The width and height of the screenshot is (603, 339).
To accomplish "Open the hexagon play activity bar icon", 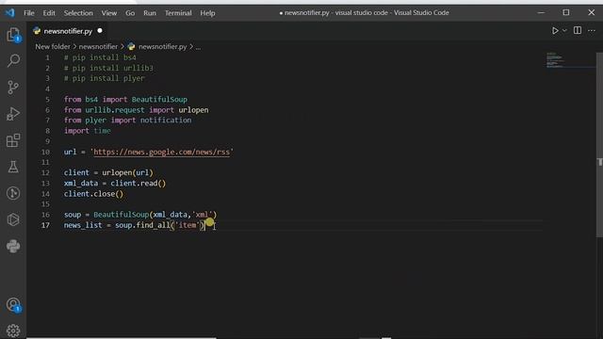I will tap(13, 219).
